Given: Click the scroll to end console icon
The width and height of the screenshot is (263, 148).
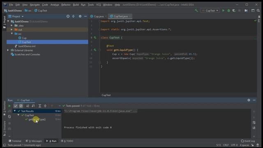Looking at the screenshot, I should point(254,128).
